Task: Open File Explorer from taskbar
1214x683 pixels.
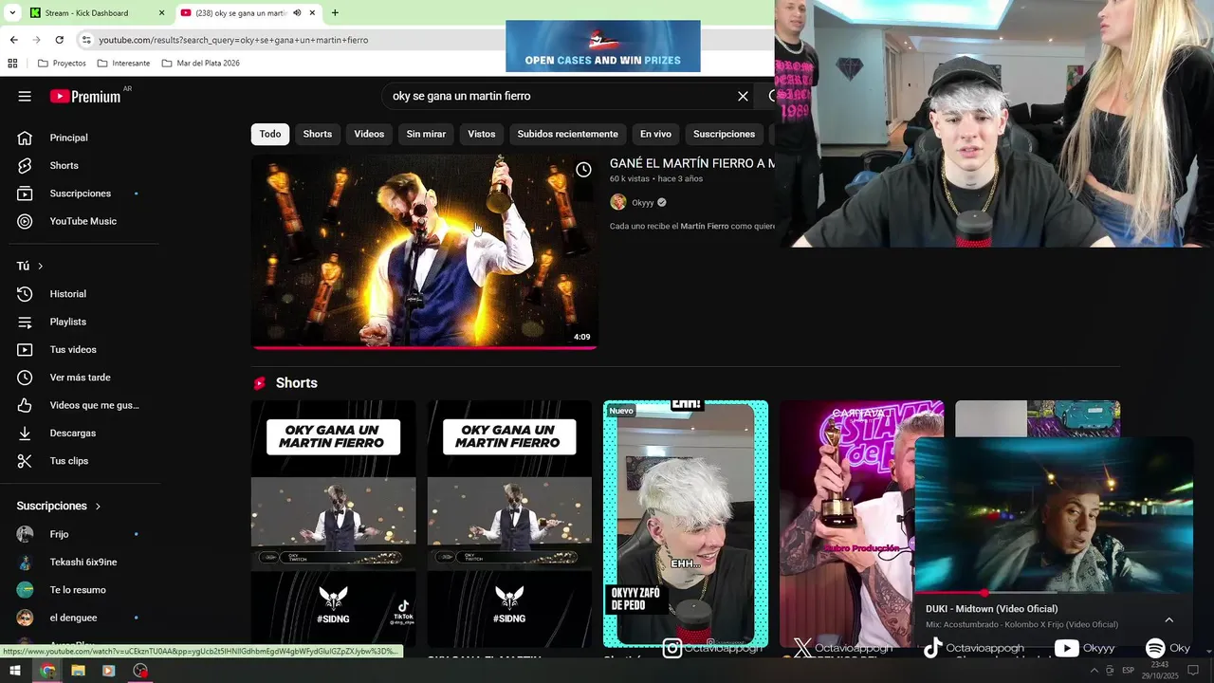Action: 78,671
